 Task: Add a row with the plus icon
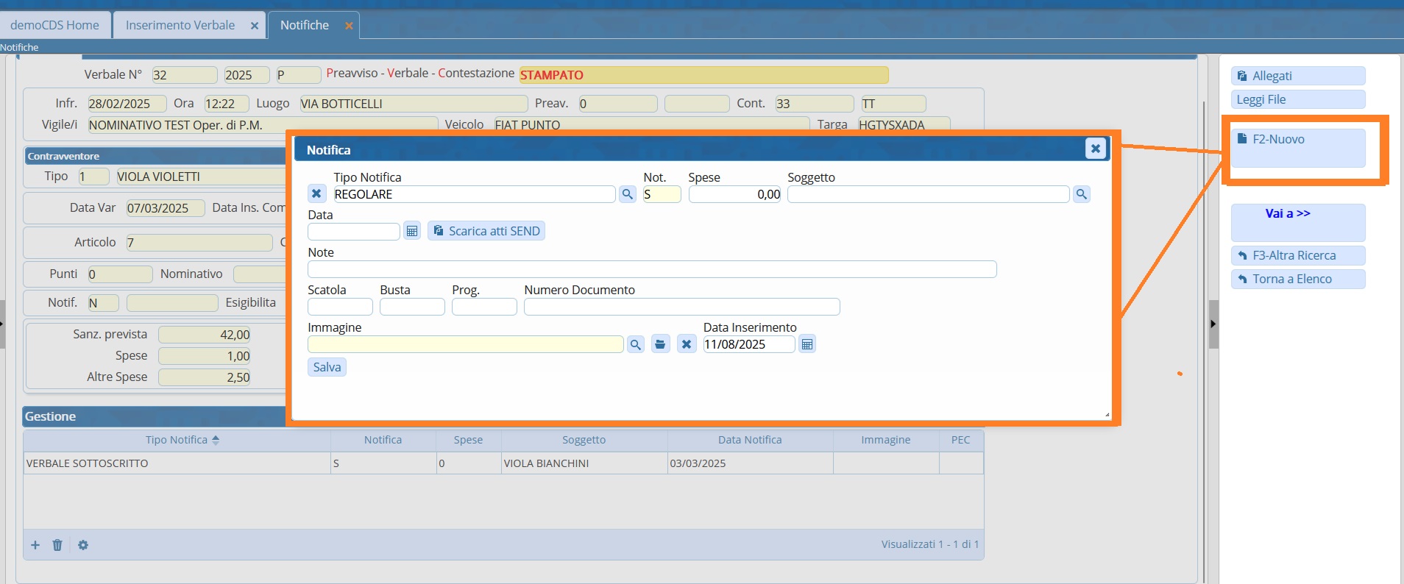click(x=35, y=545)
